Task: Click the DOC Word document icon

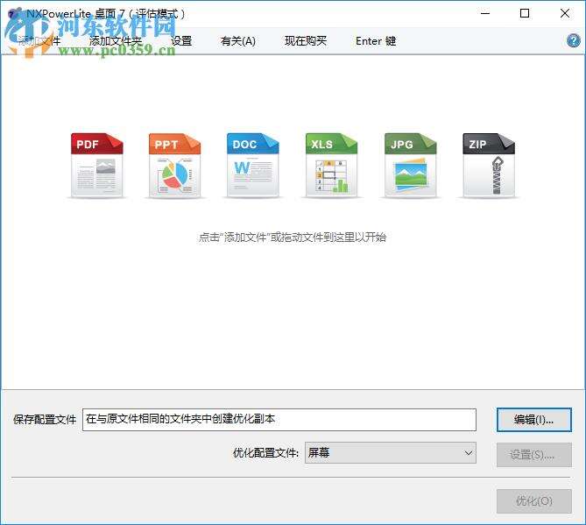Action: coord(252,166)
